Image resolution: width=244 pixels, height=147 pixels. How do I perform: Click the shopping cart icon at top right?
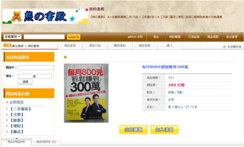tap(225, 47)
